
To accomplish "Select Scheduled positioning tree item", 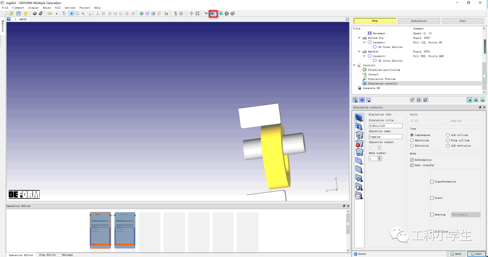I will pos(384,70).
